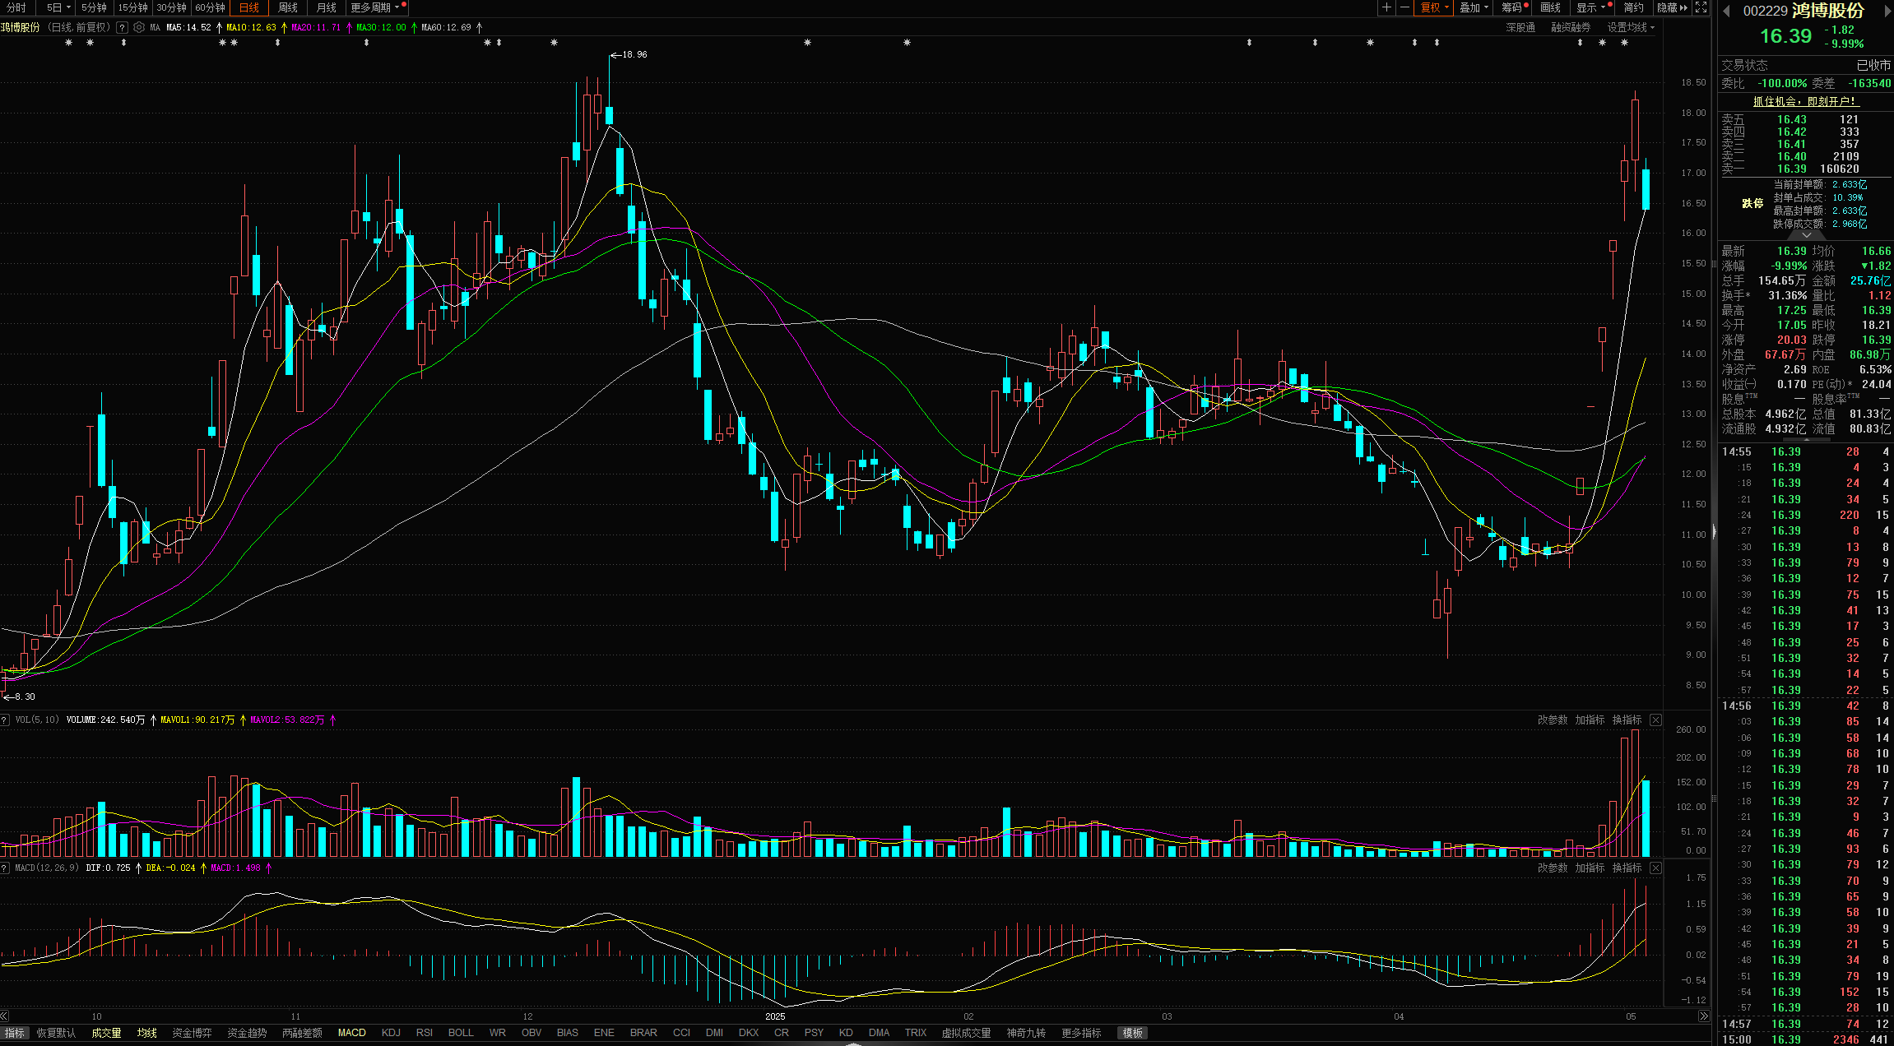Select BOLL indicator

(x=461, y=1033)
